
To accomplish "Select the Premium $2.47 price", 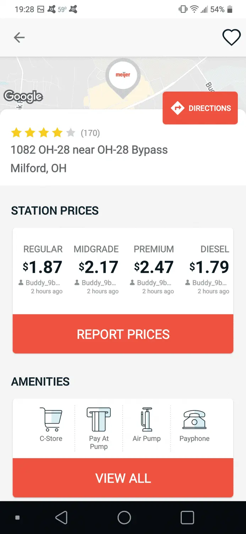I will point(154,267).
